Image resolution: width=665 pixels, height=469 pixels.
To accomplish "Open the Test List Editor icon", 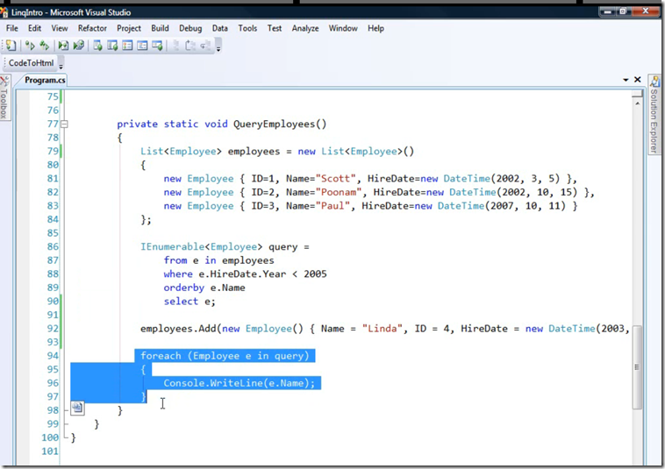I will tap(112, 46).
